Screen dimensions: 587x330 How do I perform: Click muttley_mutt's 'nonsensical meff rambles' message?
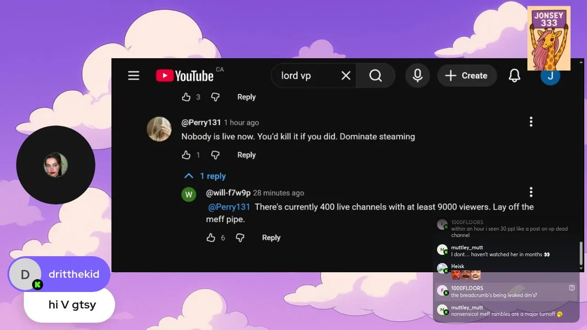[506, 311]
